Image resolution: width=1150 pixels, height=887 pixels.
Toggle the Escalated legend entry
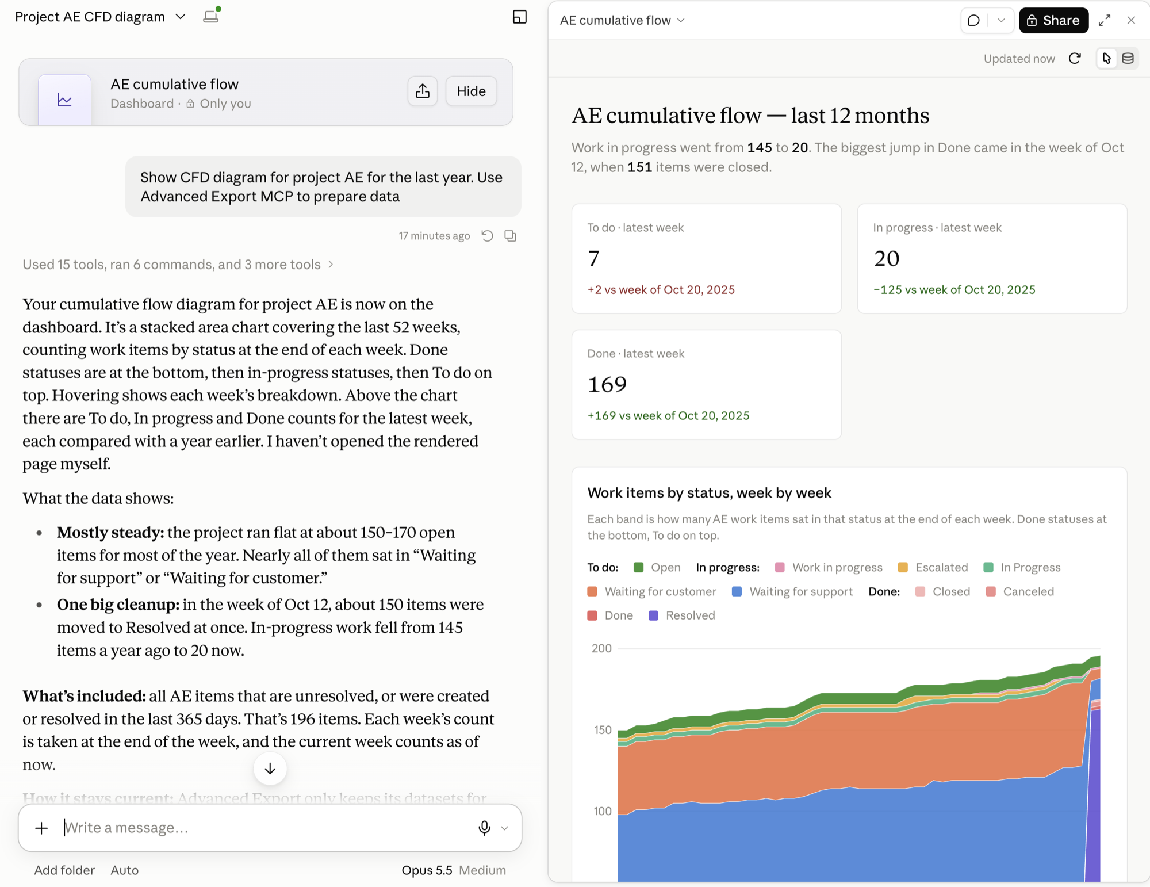point(933,568)
